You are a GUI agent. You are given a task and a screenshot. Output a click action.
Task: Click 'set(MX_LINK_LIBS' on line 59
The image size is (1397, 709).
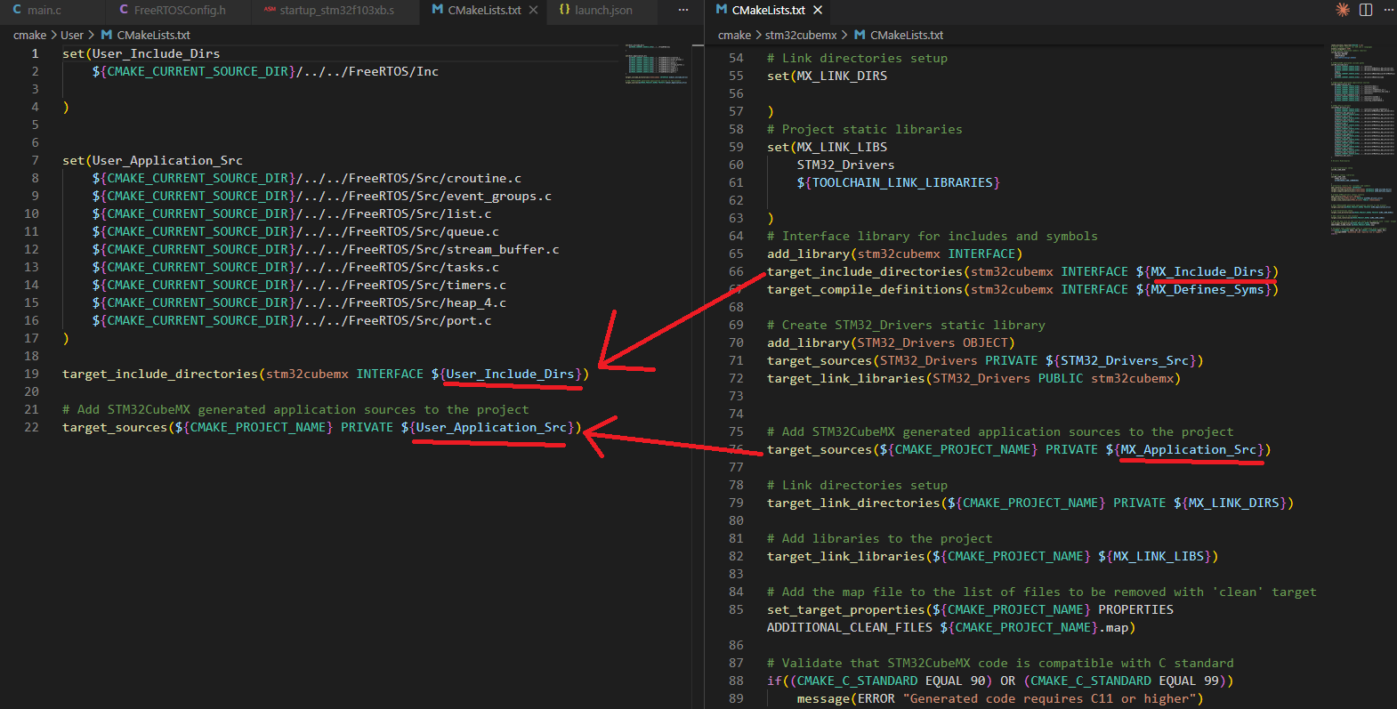[x=827, y=147]
